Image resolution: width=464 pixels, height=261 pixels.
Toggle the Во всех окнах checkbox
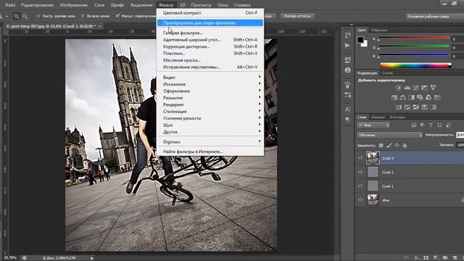[83, 16]
